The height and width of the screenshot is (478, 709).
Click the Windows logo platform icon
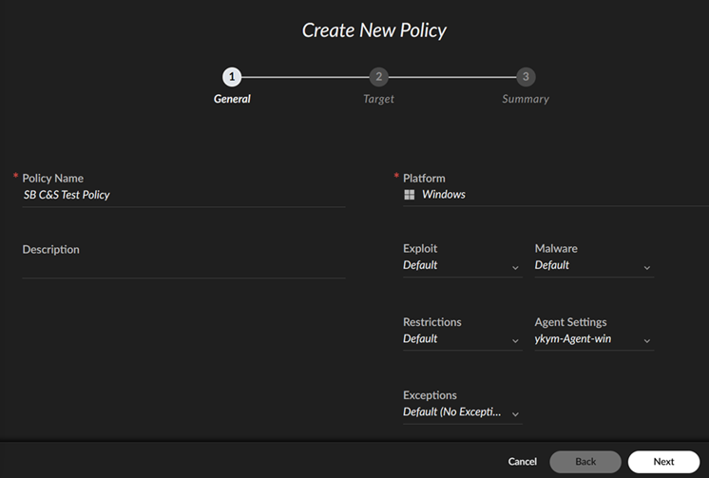[409, 195]
